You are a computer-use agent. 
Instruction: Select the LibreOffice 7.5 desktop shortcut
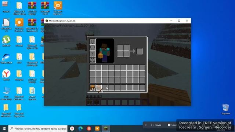[6, 25]
